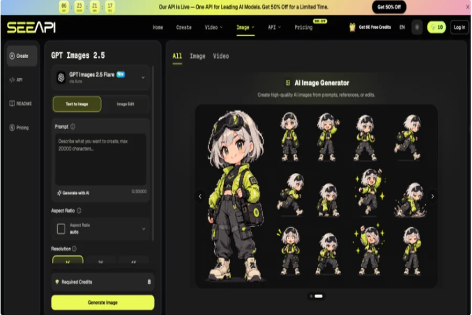
Task: Click the gift icon for free credits
Action: 352,27
